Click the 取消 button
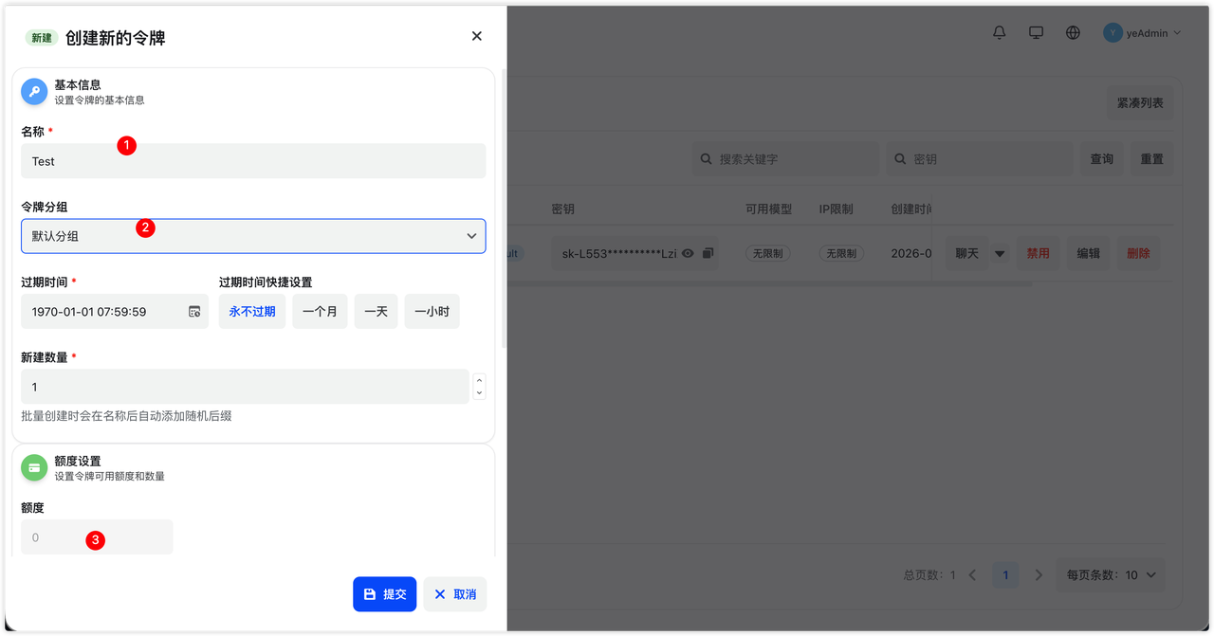The image size is (1214, 636). point(455,594)
